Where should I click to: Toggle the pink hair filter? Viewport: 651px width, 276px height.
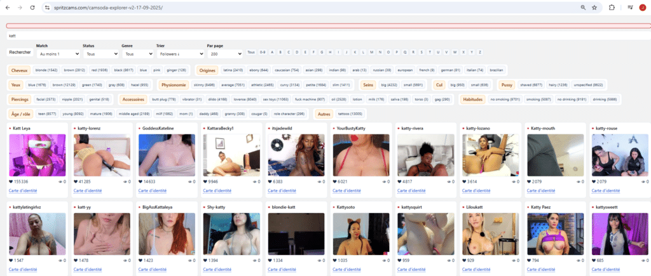156,70
